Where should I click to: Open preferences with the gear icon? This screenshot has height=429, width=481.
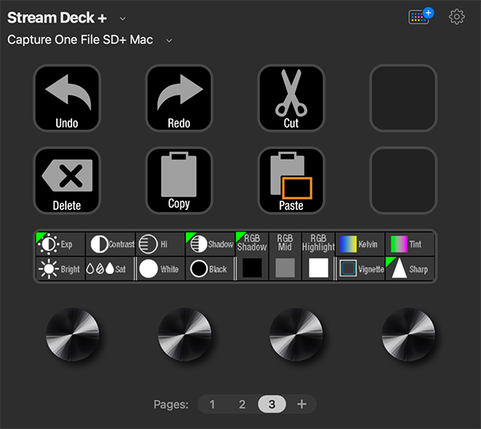(457, 17)
